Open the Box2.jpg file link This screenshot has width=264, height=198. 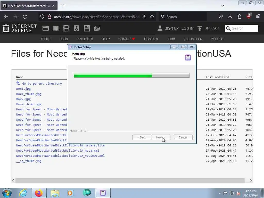23,99
